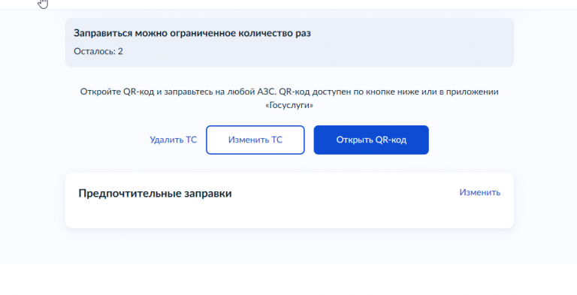
Task: Click the instruction text starting 'Откройте QR-код и заправьтесь'
Action: 289,98
